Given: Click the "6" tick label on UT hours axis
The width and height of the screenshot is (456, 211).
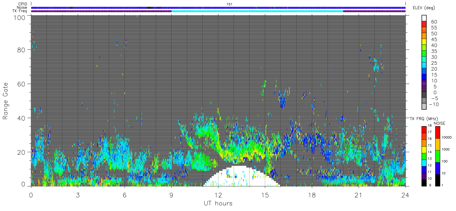Looking at the screenshot, I should (124, 195).
